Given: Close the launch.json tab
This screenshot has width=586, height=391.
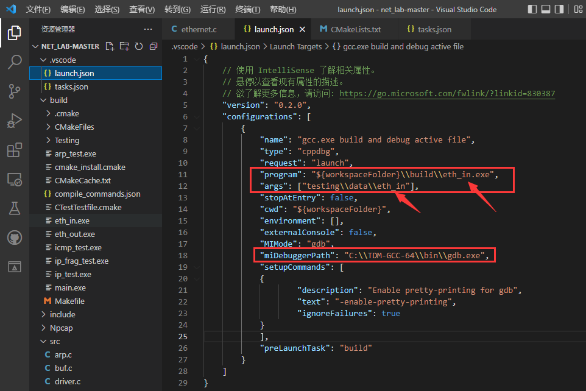Looking at the screenshot, I should [x=302, y=29].
